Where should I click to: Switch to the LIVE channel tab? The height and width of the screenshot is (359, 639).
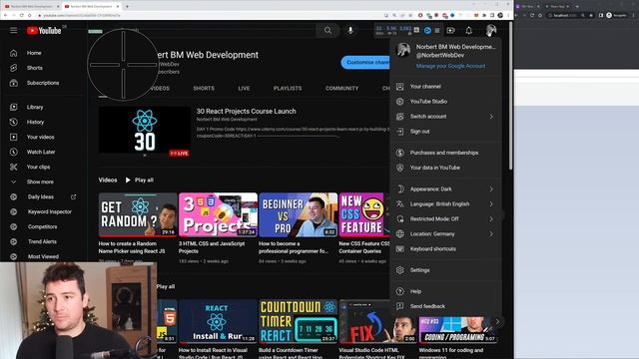click(x=244, y=89)
